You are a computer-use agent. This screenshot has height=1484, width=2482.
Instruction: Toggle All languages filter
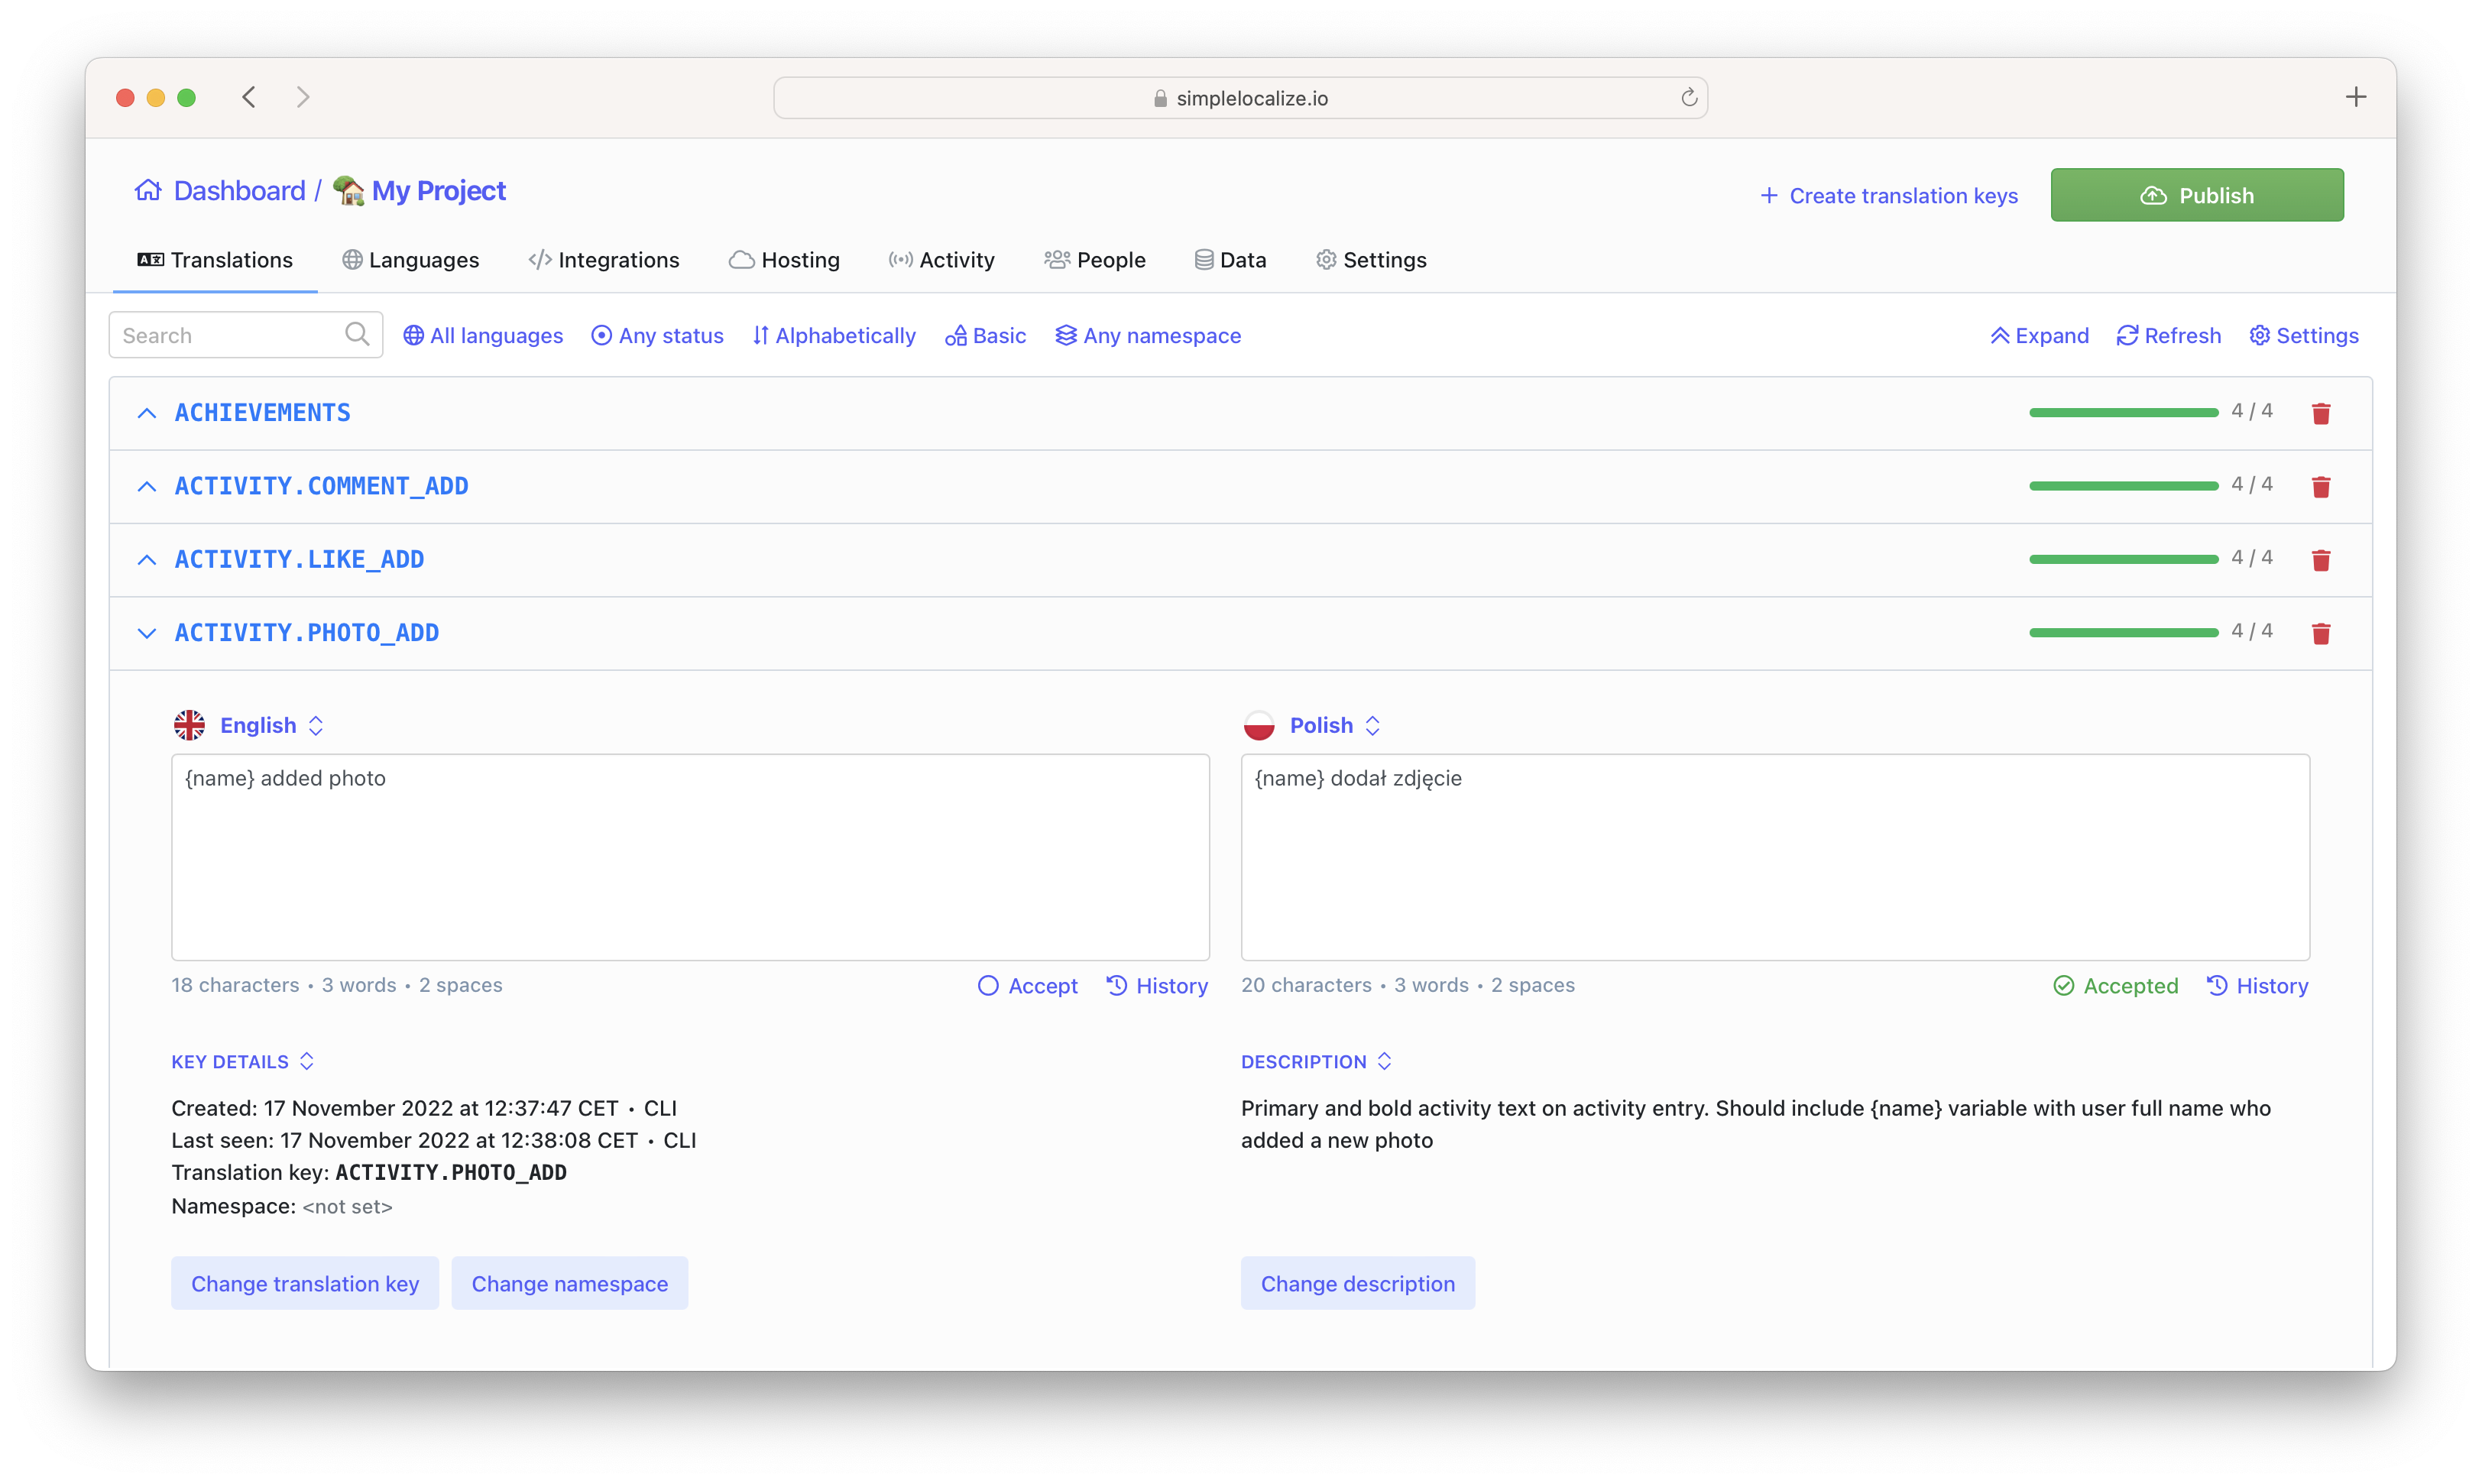coord(481,334)
